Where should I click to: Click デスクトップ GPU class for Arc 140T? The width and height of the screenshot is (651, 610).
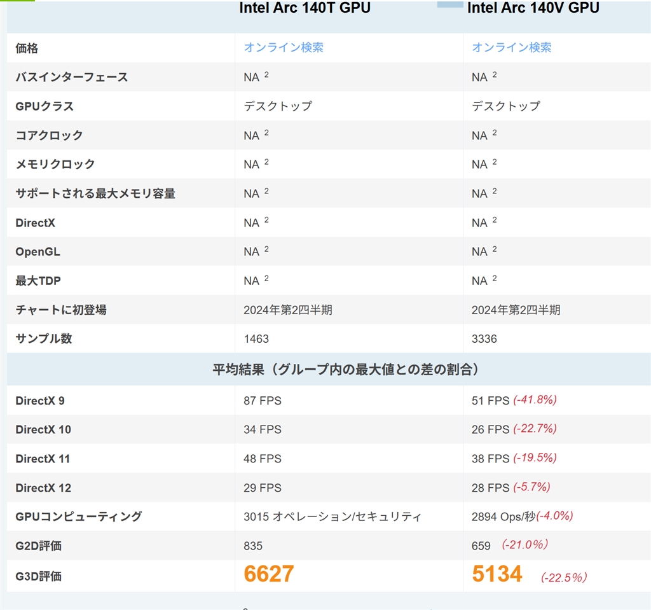(x=278, y=106)
